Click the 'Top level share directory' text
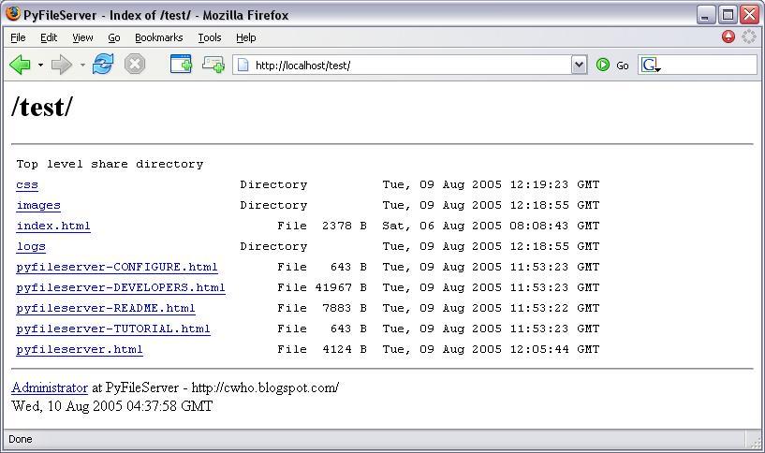 [110, 164]
